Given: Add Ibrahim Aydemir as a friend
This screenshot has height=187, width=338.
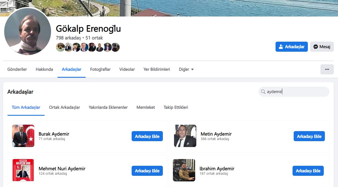Looking at the screenshot, I should [x=308, y=171].
